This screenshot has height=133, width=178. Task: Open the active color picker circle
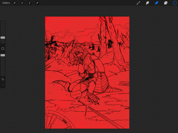[175, 3]
